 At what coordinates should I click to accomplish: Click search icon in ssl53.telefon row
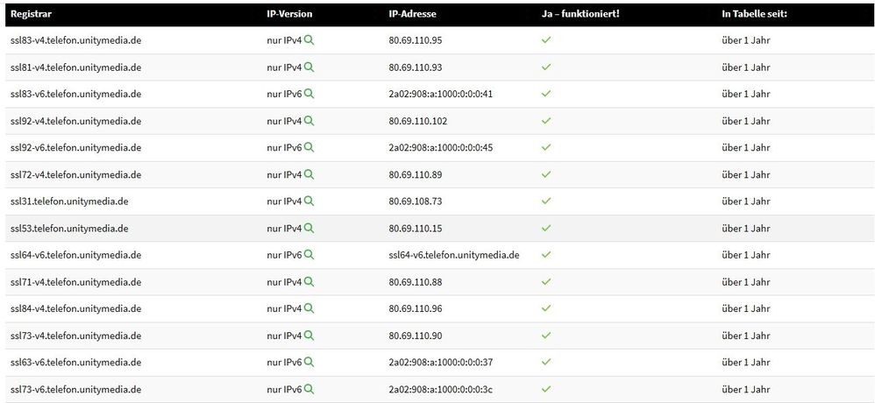tap(309, 228)
